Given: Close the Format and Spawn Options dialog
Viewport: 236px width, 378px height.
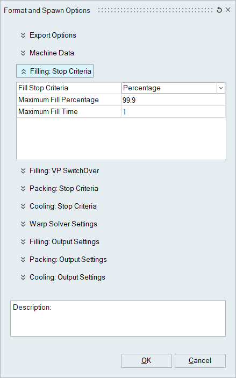Looking at the screenshot, I should coord(228,10).
